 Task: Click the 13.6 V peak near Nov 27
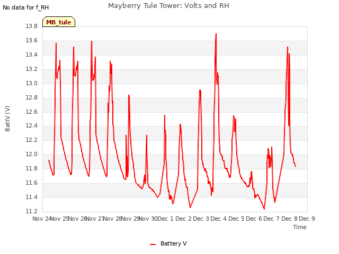coord(92,41)
